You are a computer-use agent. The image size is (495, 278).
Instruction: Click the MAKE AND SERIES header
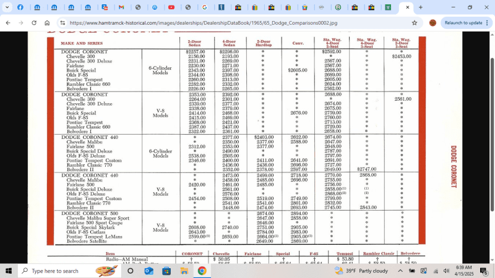(x=82, y=43)
